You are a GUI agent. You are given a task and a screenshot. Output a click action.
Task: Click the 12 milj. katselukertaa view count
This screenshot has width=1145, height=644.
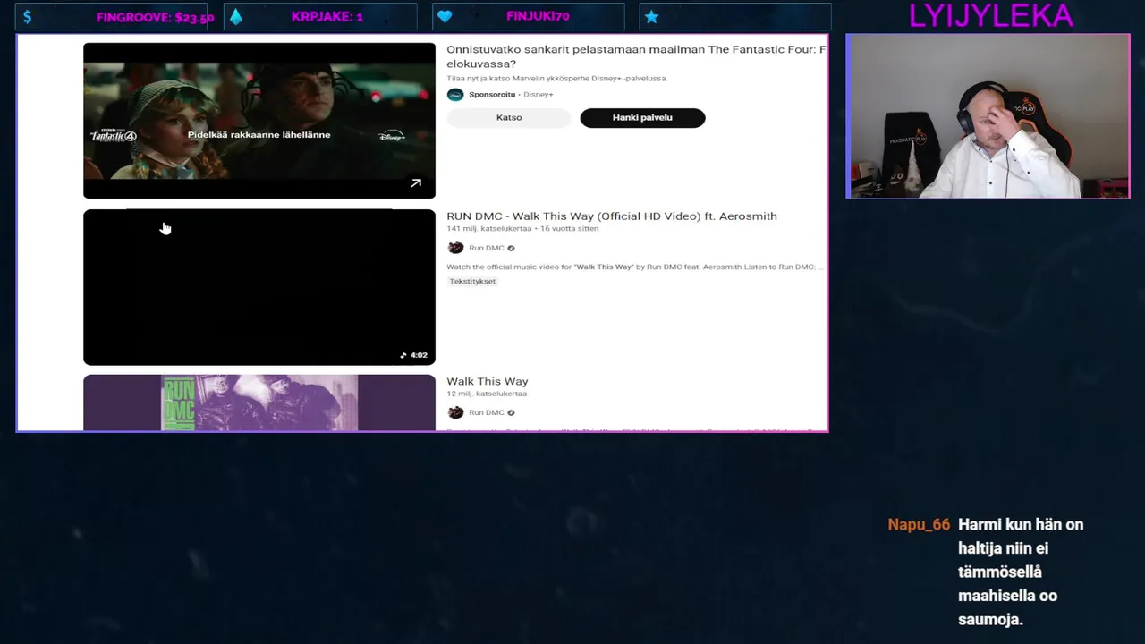(x=487, y=394)
